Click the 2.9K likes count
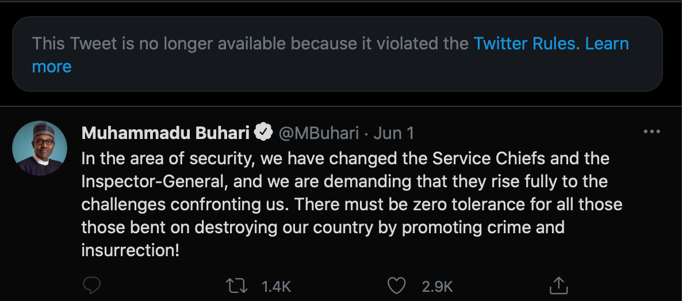 pos(437,286)
